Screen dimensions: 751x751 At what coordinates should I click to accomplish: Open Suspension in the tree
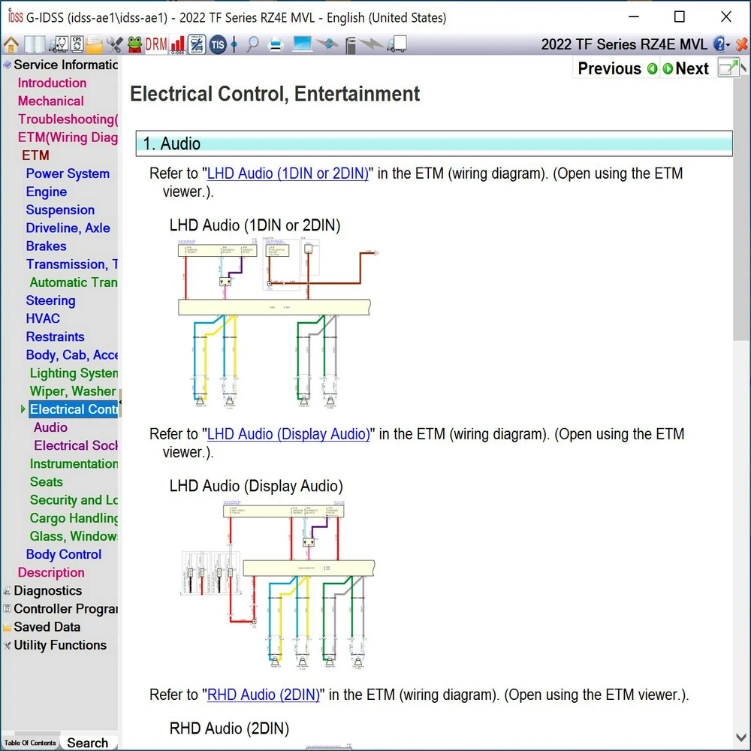click(60, 210)
